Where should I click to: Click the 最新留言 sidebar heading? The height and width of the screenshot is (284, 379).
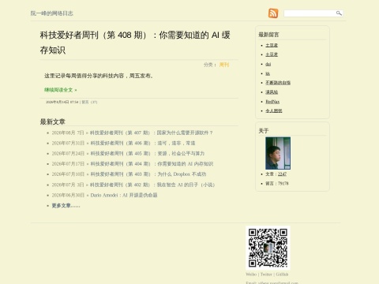268,35
